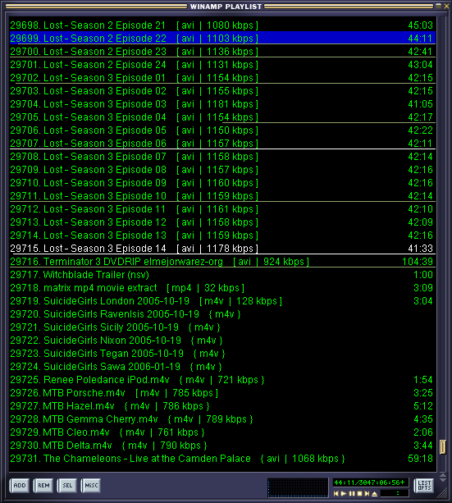Click the mini play button
Screen dimensions: 452x503
344,493
